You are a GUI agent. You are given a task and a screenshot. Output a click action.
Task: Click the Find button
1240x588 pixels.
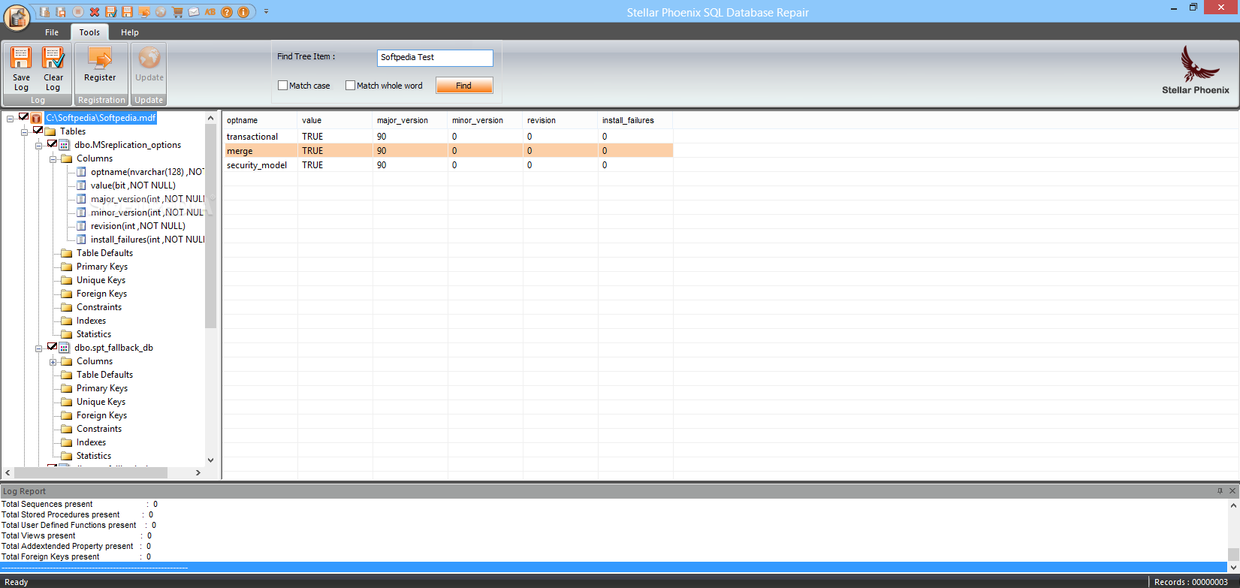point(464,86)
